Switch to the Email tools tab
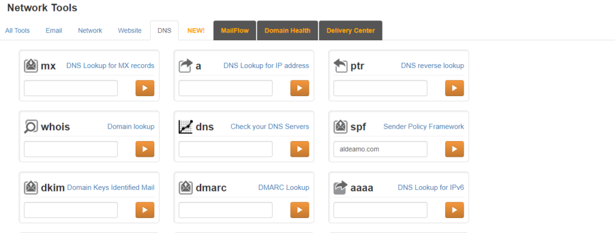Viewport: 615px width, 233px height. click(53, 31)
